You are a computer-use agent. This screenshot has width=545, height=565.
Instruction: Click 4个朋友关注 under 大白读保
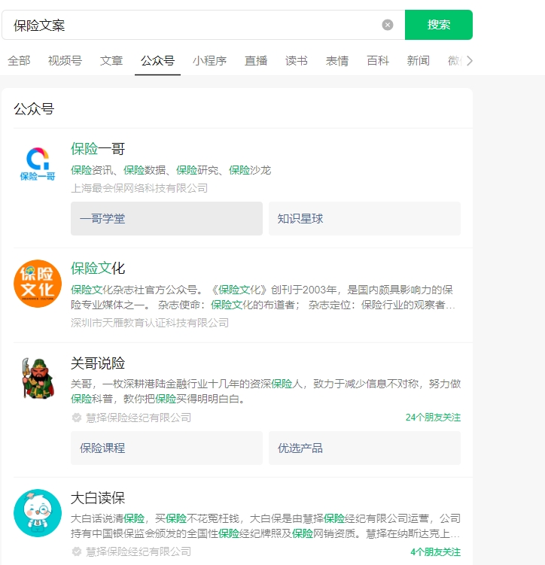click(x=435, y=551)
